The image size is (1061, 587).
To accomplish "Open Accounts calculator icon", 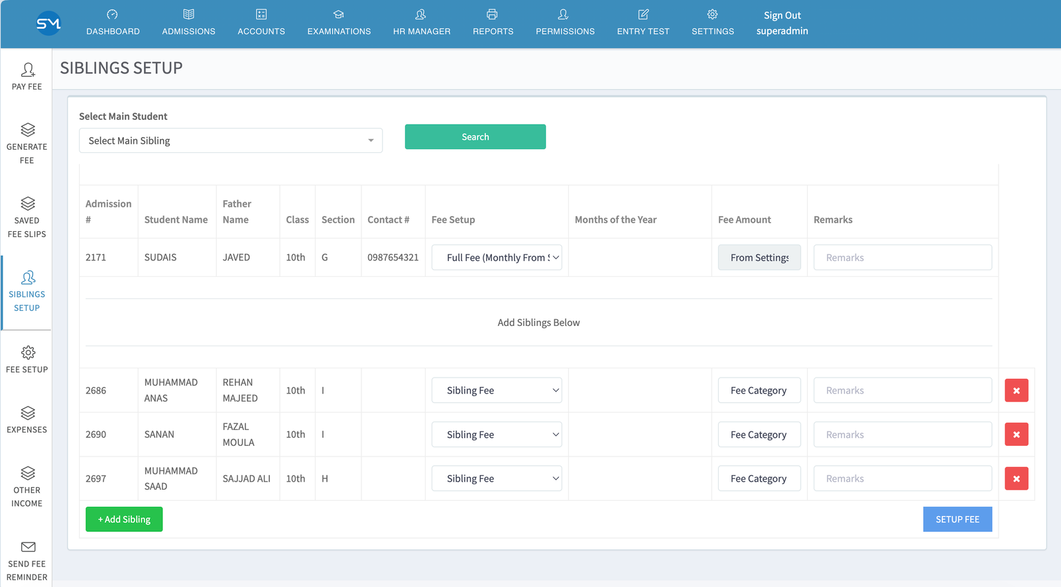I will (261, 15).
